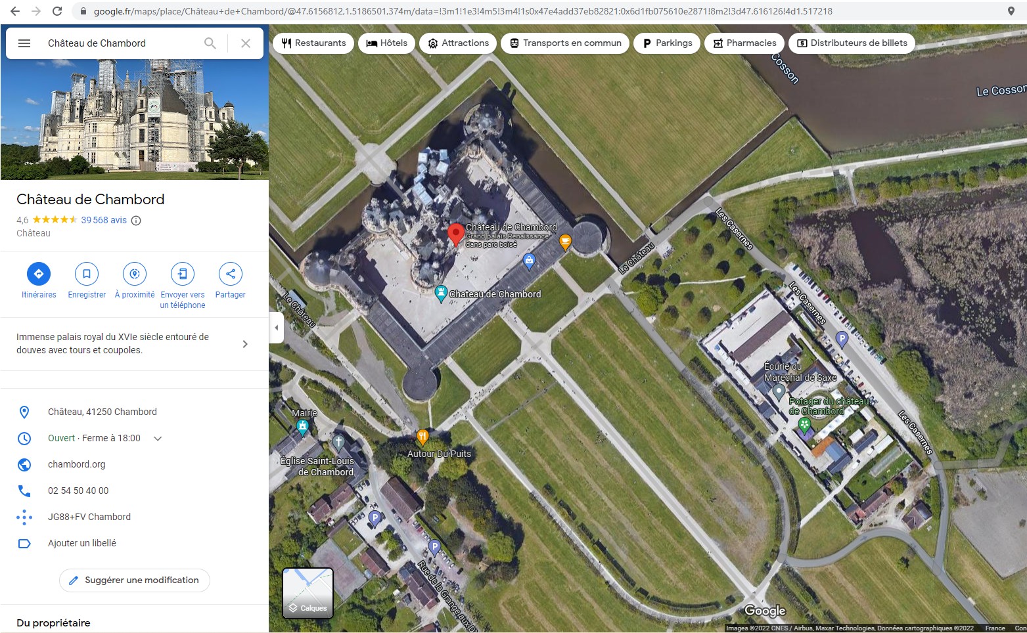This screenshot has height=633, width=1027.
Task: Send to phone with Envoyer vers un téléphone
Action: (183, 274)
